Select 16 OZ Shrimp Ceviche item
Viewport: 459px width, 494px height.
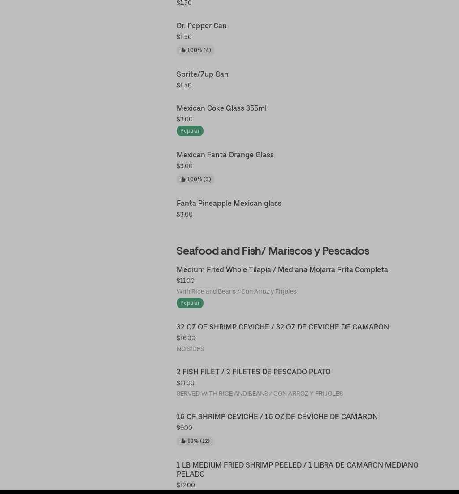277,416
